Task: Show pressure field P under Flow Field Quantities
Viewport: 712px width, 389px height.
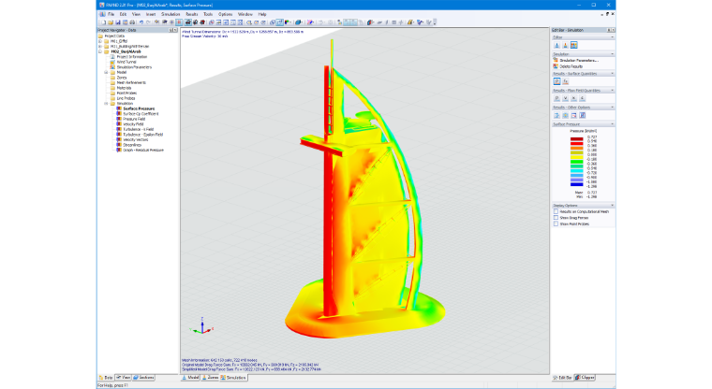Action: click(x=556, y=98)
